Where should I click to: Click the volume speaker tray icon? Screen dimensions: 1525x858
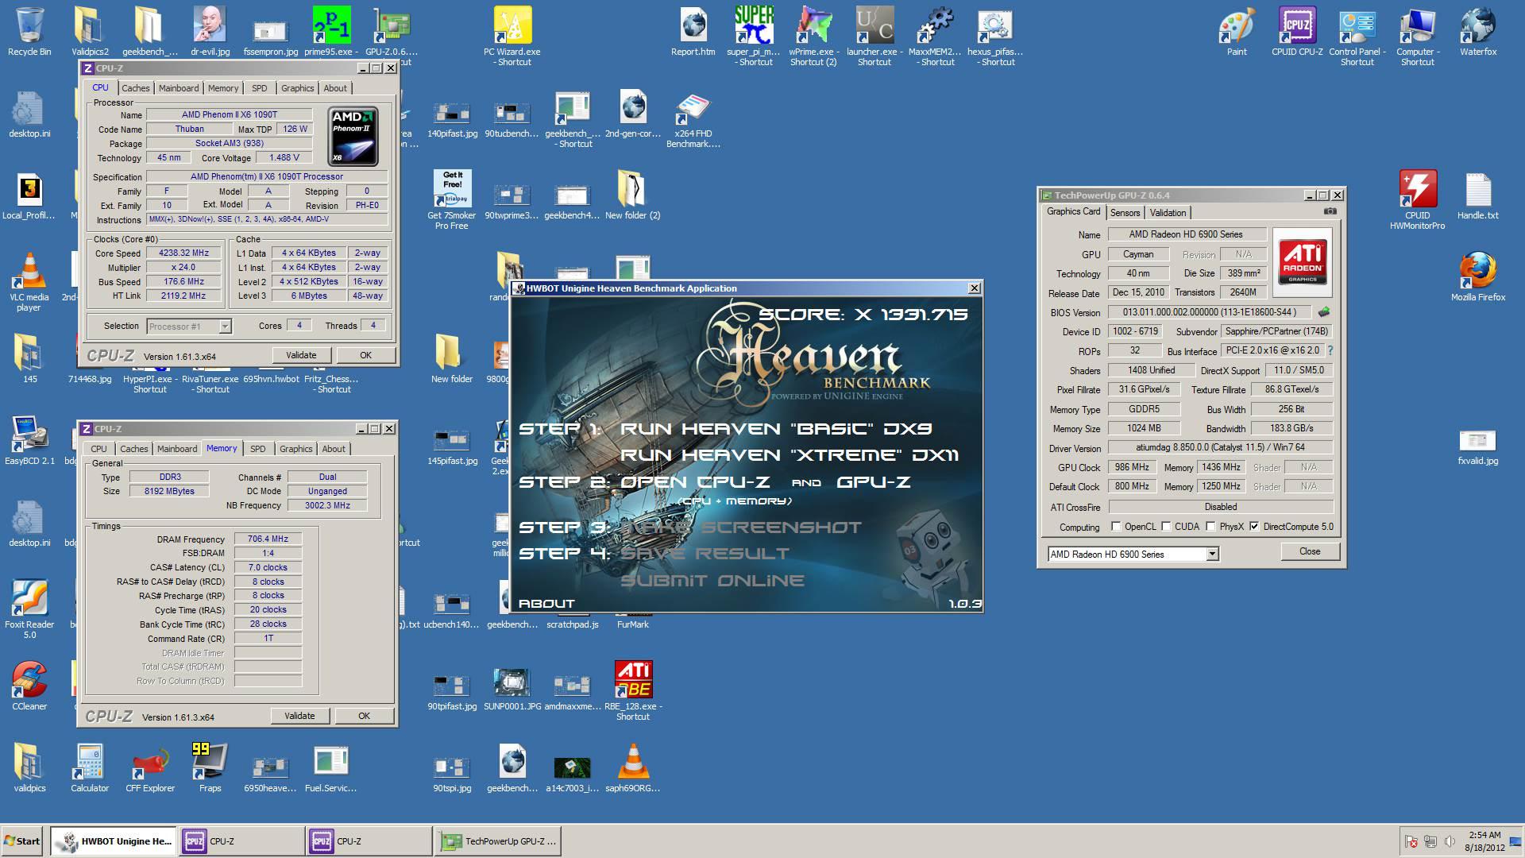point(1450,841)
